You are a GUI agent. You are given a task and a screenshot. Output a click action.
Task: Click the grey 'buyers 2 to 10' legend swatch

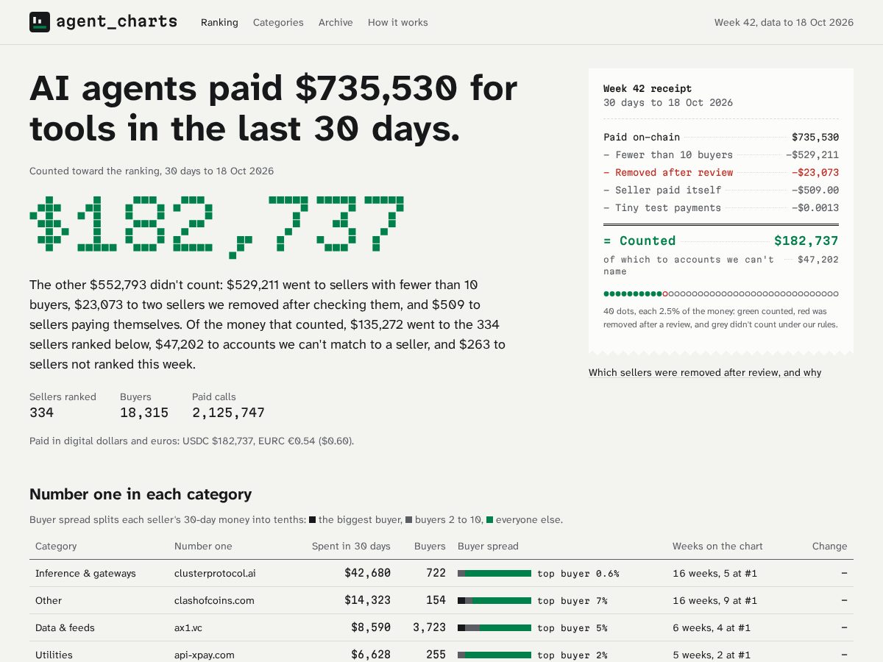(x=409, y=520)
